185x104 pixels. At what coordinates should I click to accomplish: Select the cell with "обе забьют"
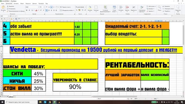[42, 26]
